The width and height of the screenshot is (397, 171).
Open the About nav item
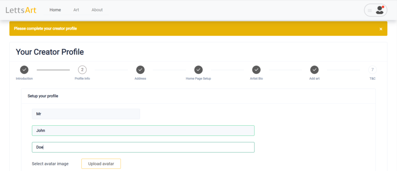[97, 10]
